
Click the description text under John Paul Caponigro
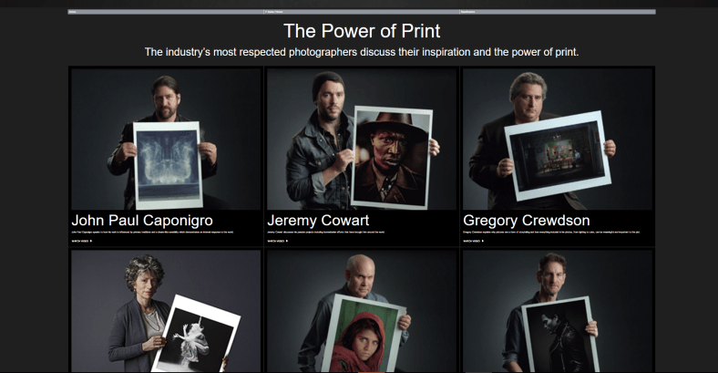(x=152, y=233)
